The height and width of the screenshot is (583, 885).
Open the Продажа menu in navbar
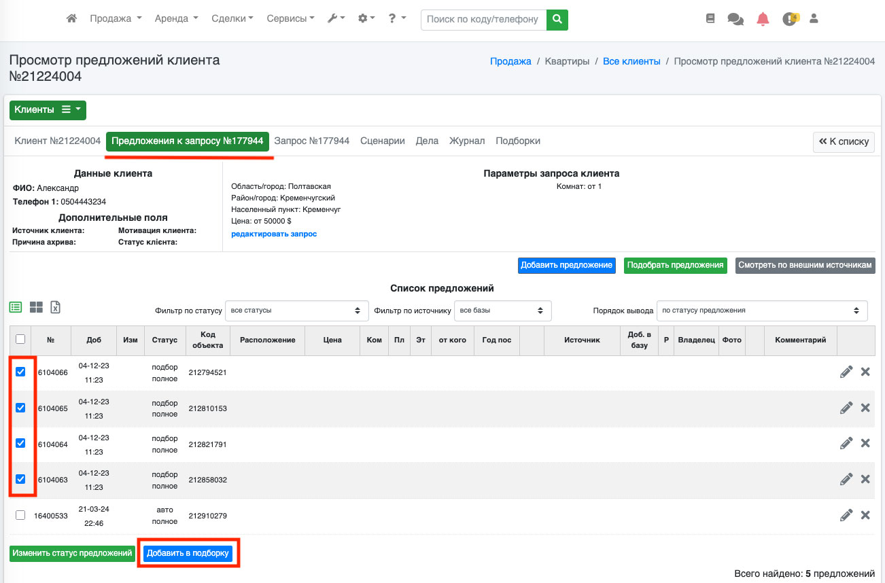coord(116,19)
